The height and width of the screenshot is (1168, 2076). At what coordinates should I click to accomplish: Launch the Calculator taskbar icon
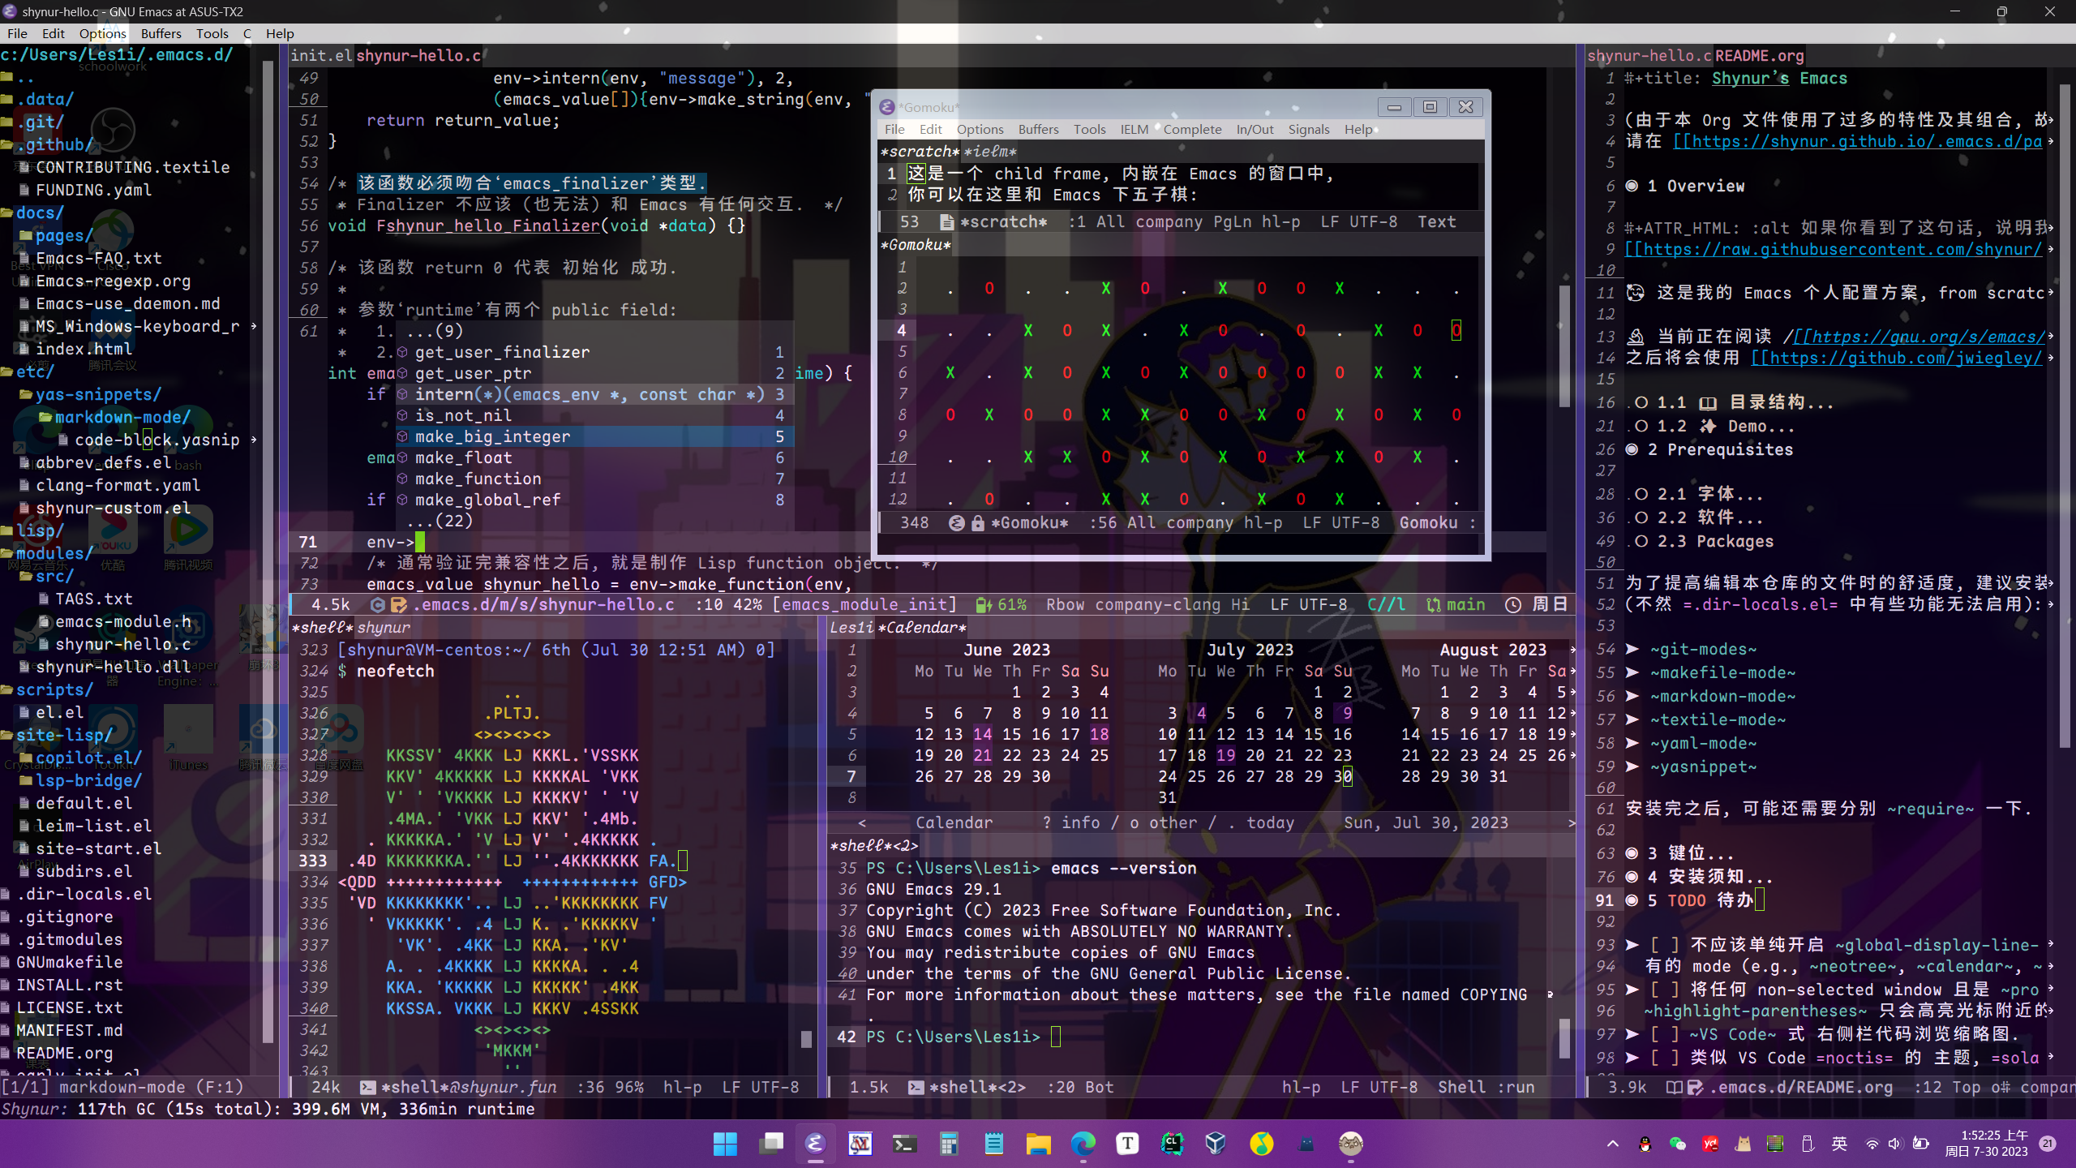tap(949, 1144)
